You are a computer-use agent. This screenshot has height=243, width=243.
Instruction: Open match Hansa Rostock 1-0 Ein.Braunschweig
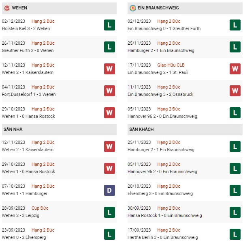[x=164, y=215]
